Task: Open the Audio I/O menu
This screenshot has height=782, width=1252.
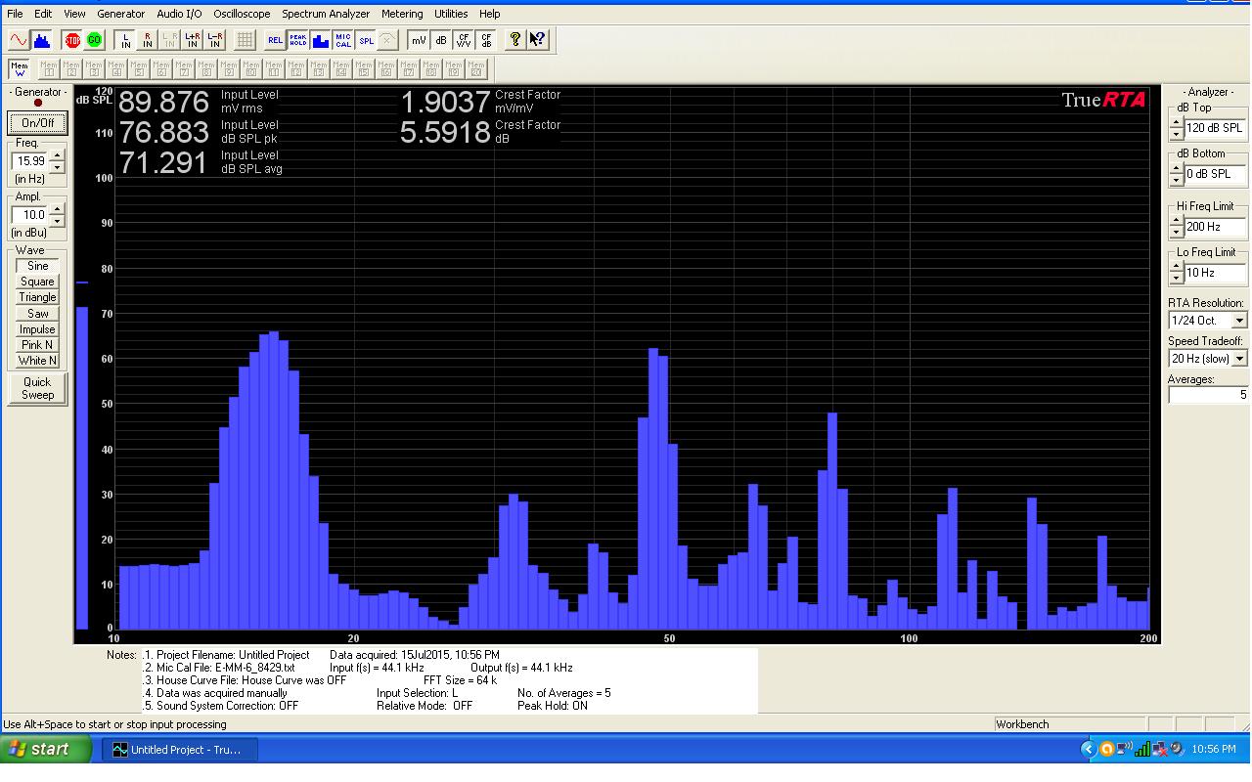Action: pos(179,14)
